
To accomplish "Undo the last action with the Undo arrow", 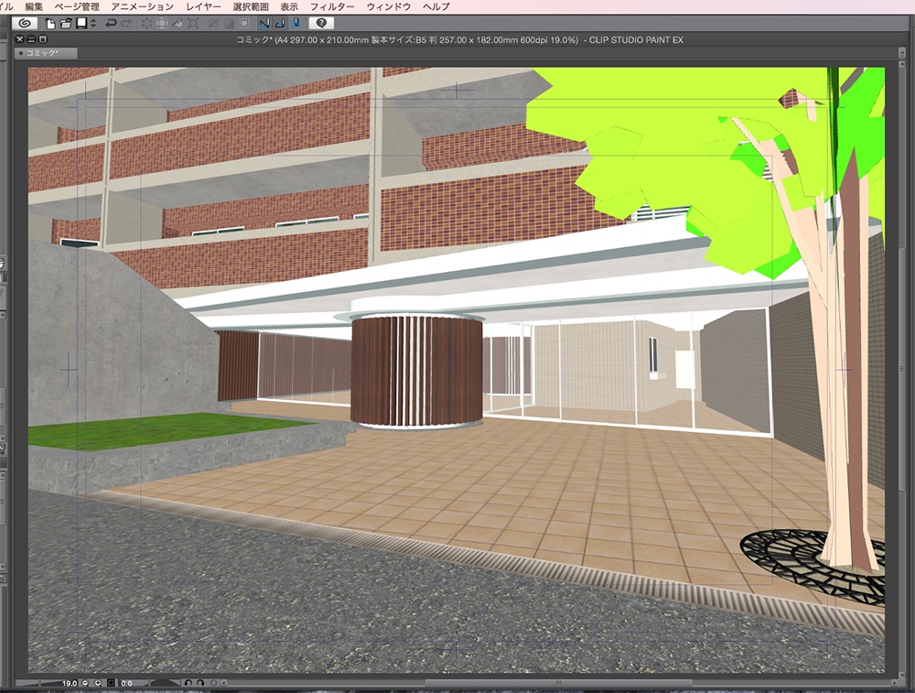I will point(112,25).
